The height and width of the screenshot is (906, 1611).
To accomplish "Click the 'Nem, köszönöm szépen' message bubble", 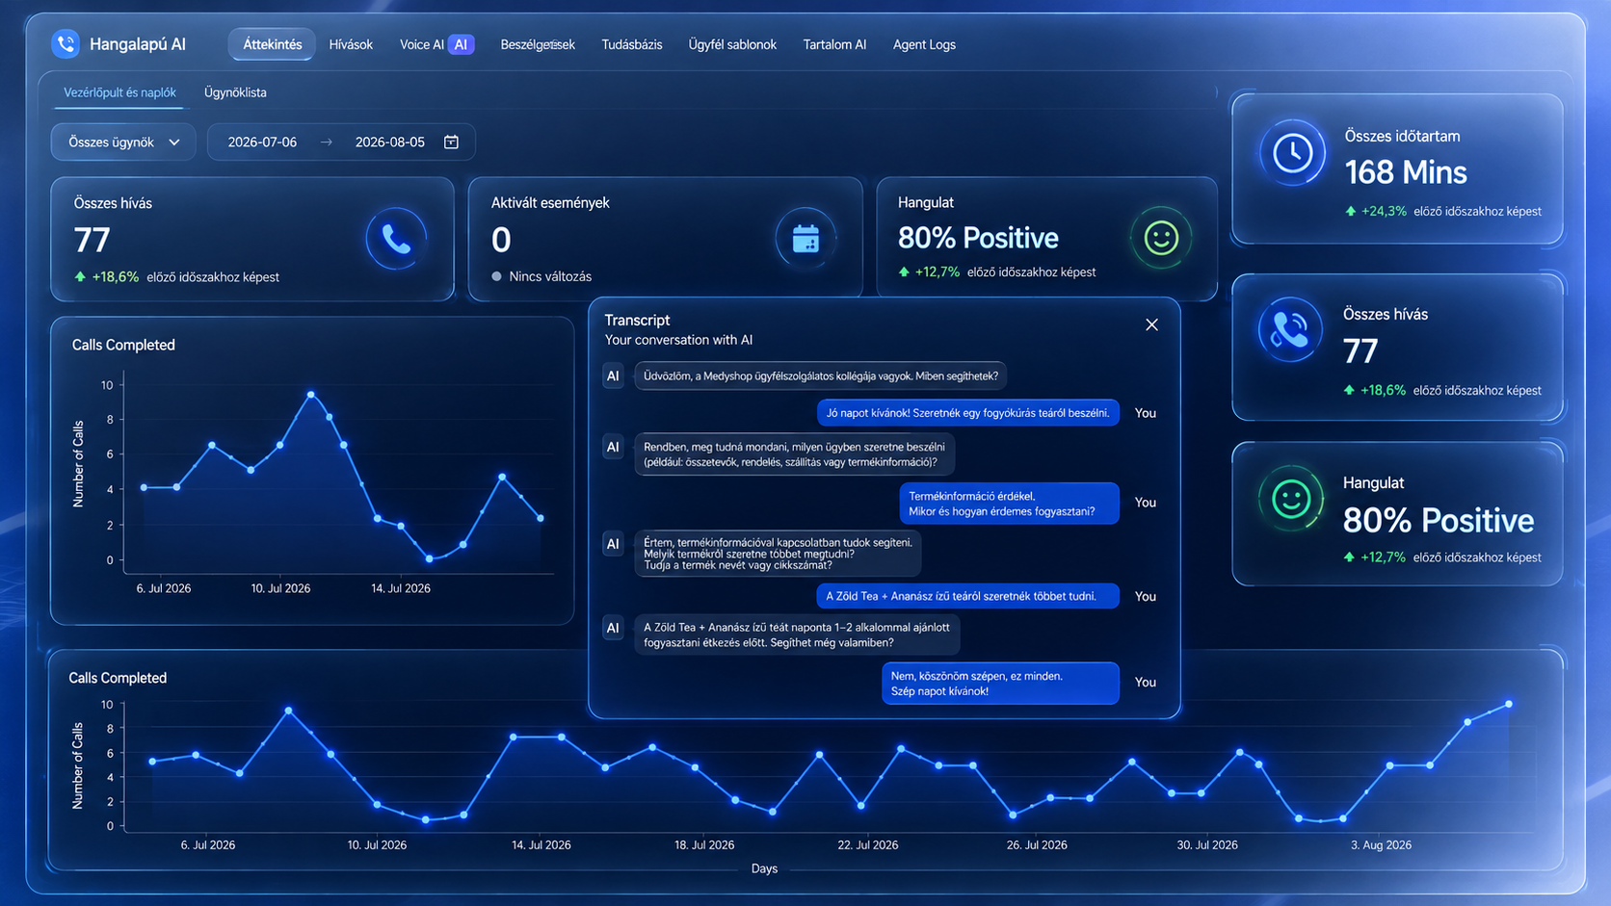I will tap(1000, 684).
